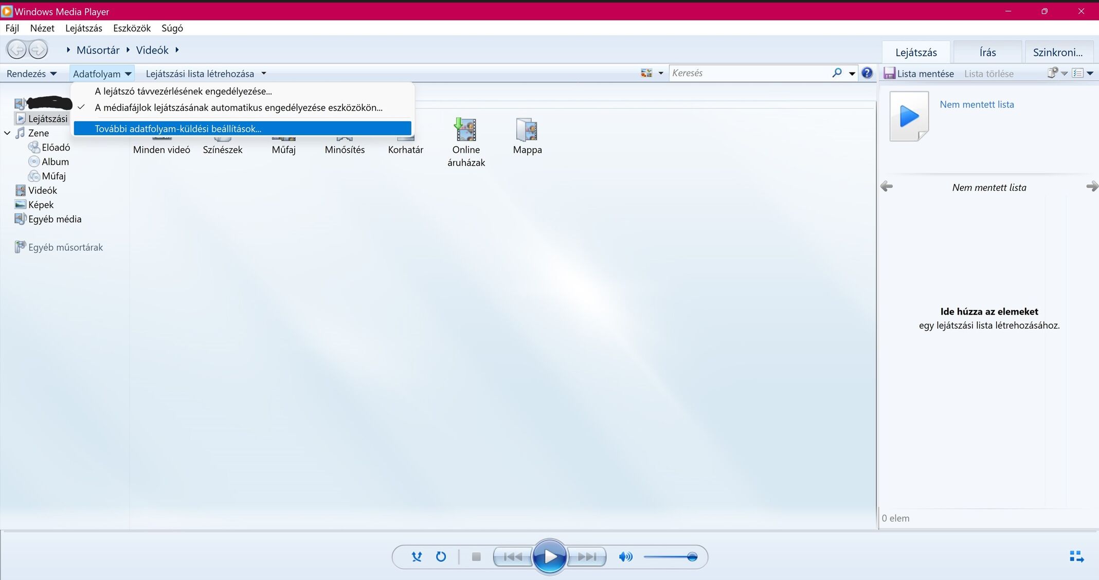This screenshot has height=580, width=1099.
Task: Click the Next track button
Action: (587, 557)
